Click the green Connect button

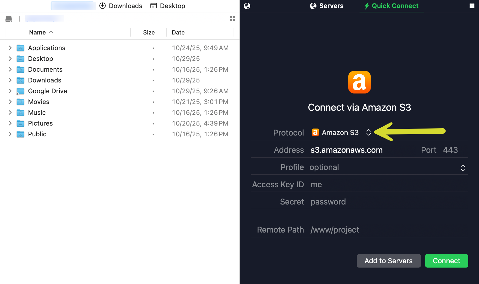click(446, 261)
